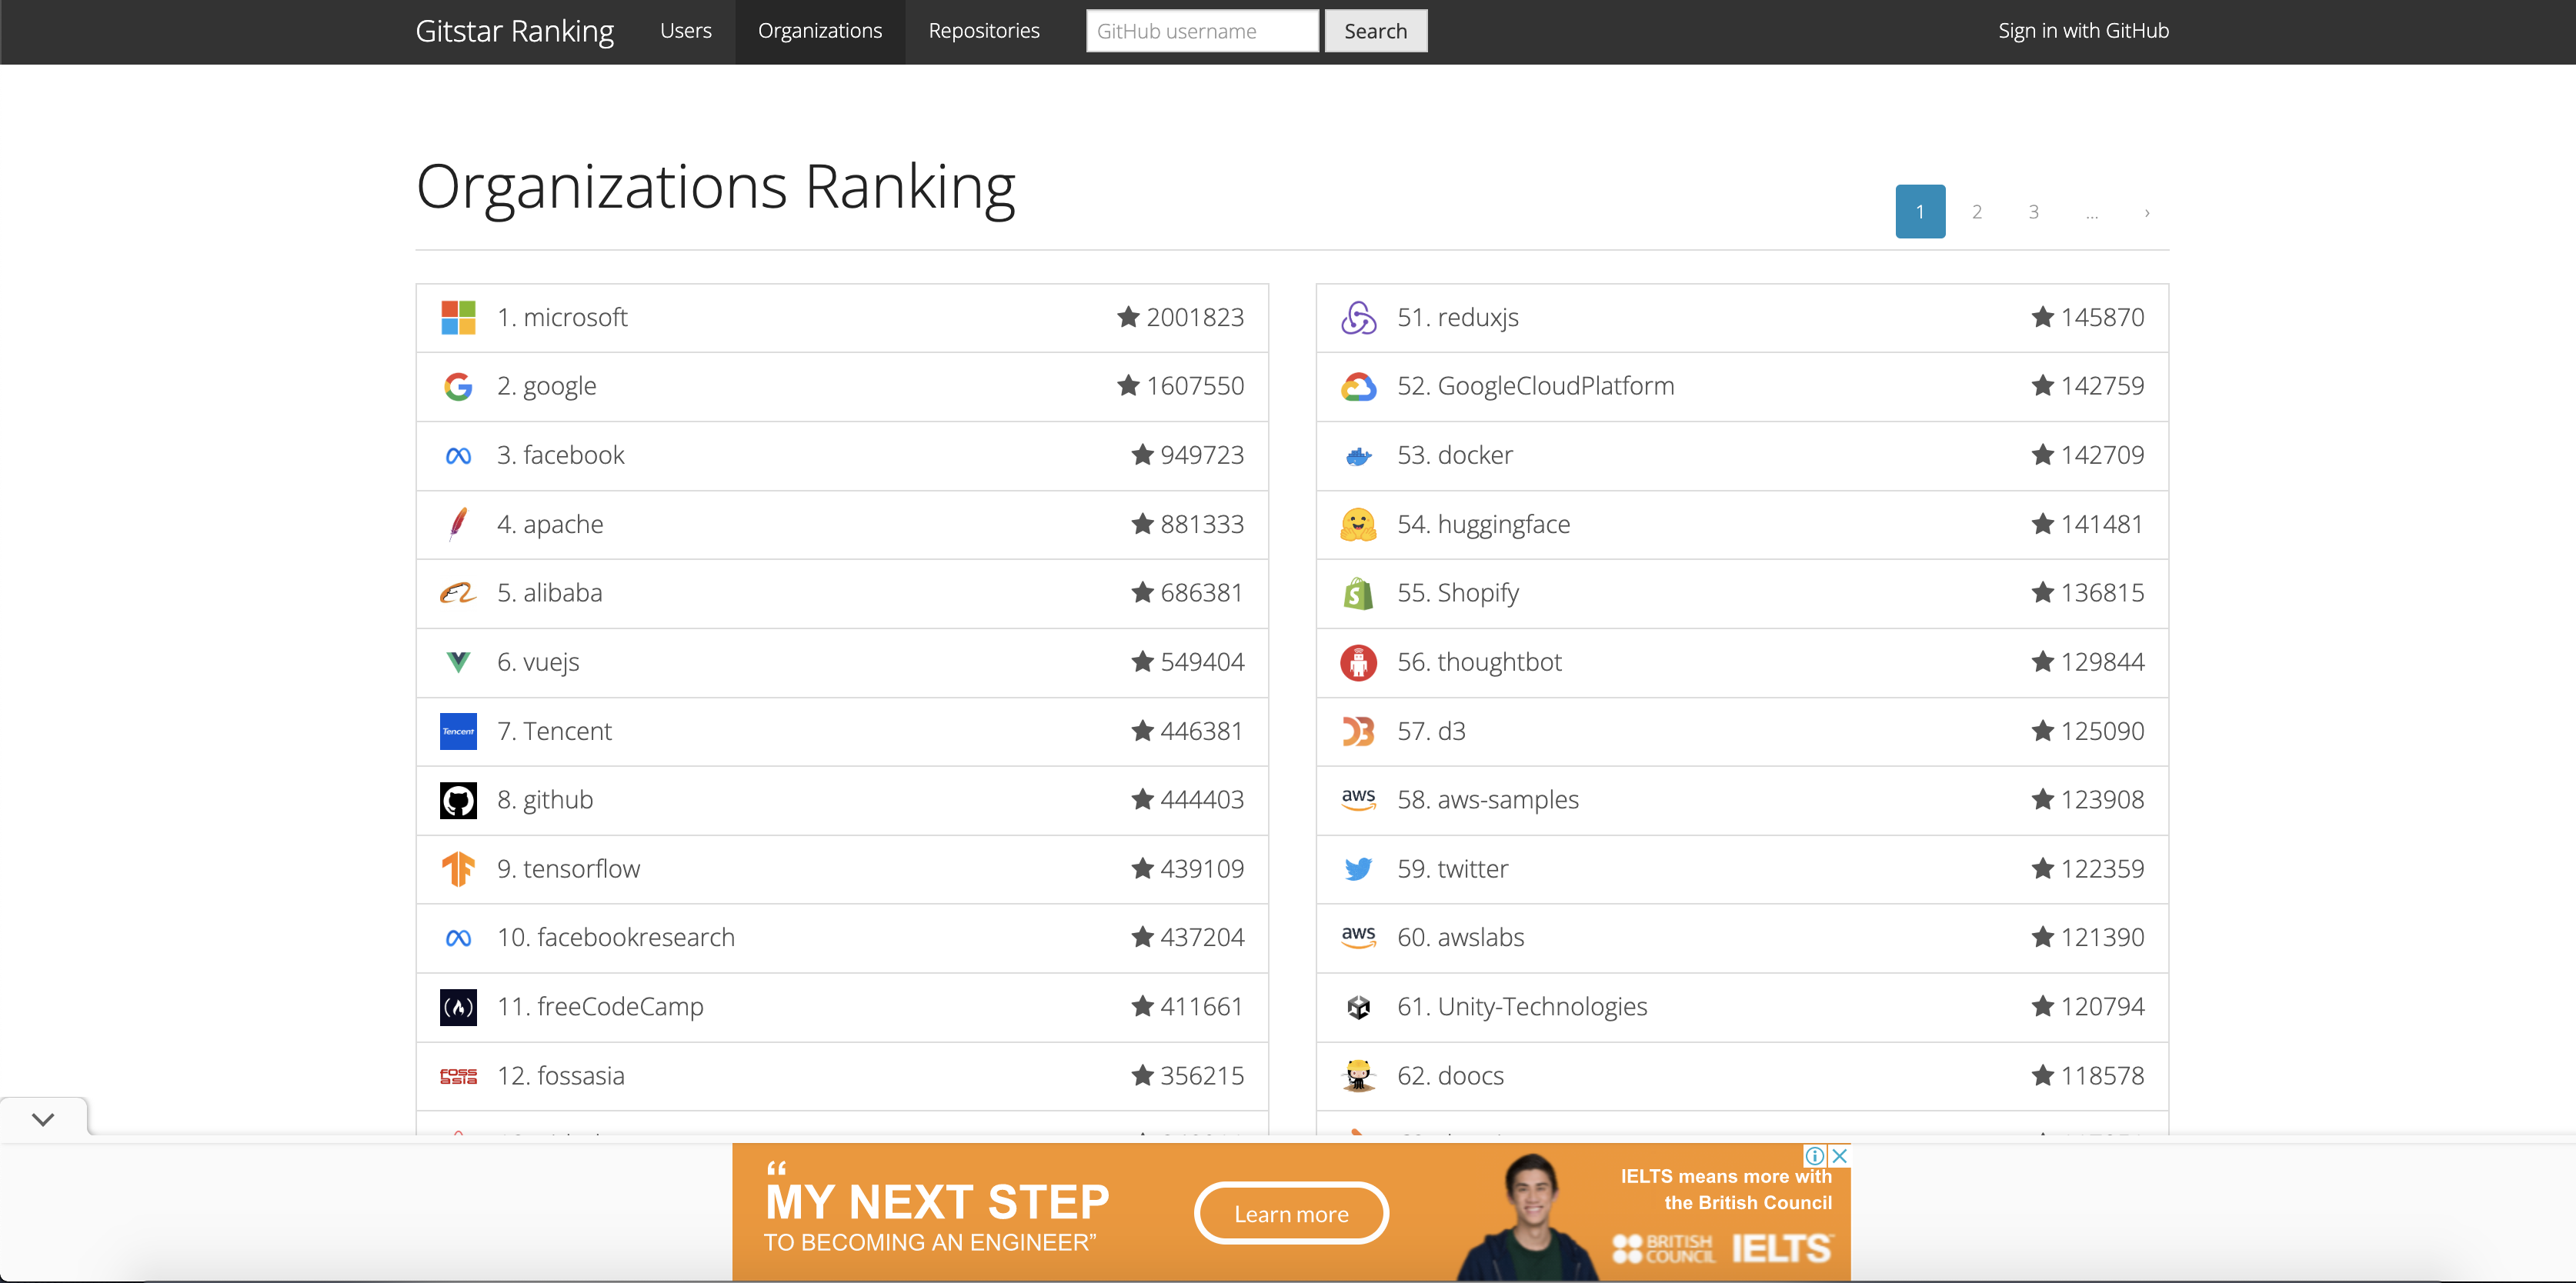The height and width of the screenshot is (1283, 2576).
Task: Click the Gitstar Ranking brand link
Action: (515, 31)
